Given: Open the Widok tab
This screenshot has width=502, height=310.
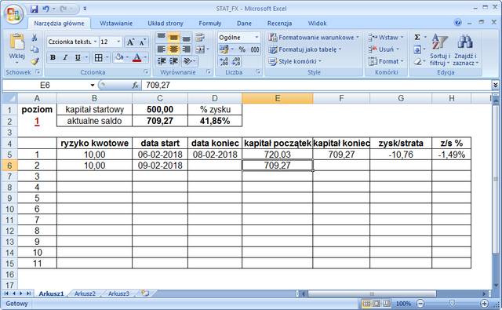Looking at the screenshot, I should pos(317,24).
